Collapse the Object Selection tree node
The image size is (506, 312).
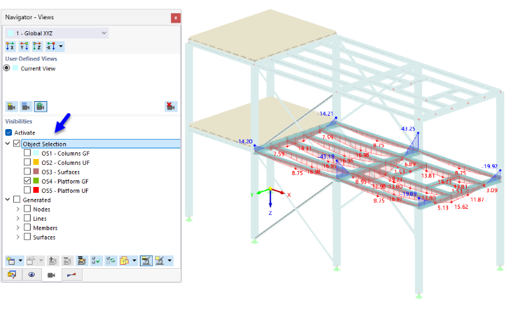8,144
